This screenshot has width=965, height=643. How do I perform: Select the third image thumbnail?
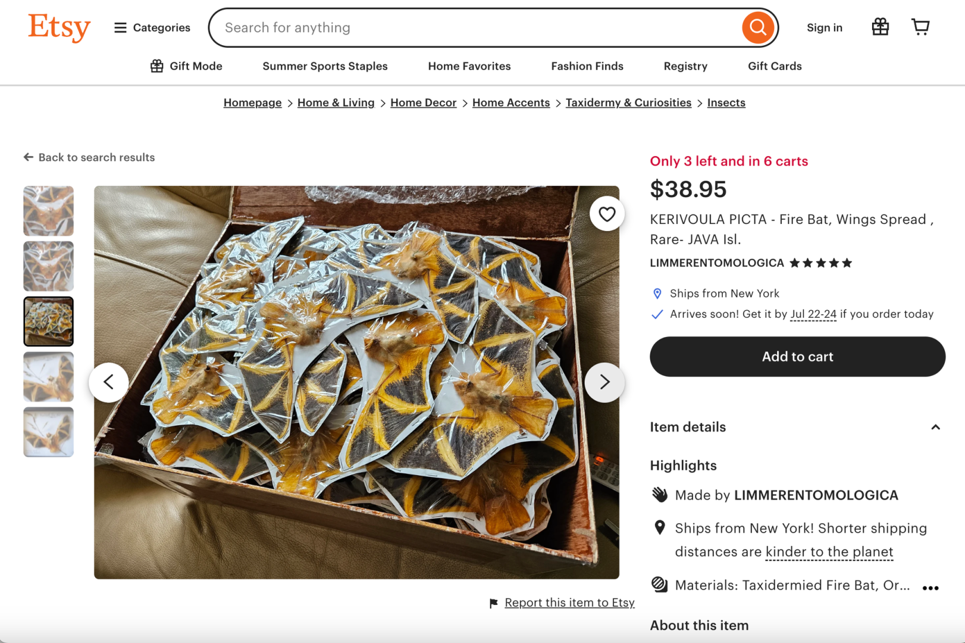(48, 321)
